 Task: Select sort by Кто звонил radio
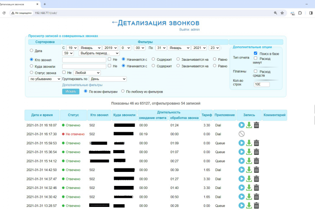pos(31,59)
